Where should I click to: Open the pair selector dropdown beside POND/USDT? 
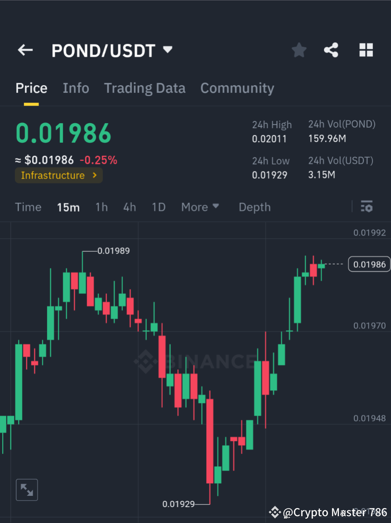[167, 50]
